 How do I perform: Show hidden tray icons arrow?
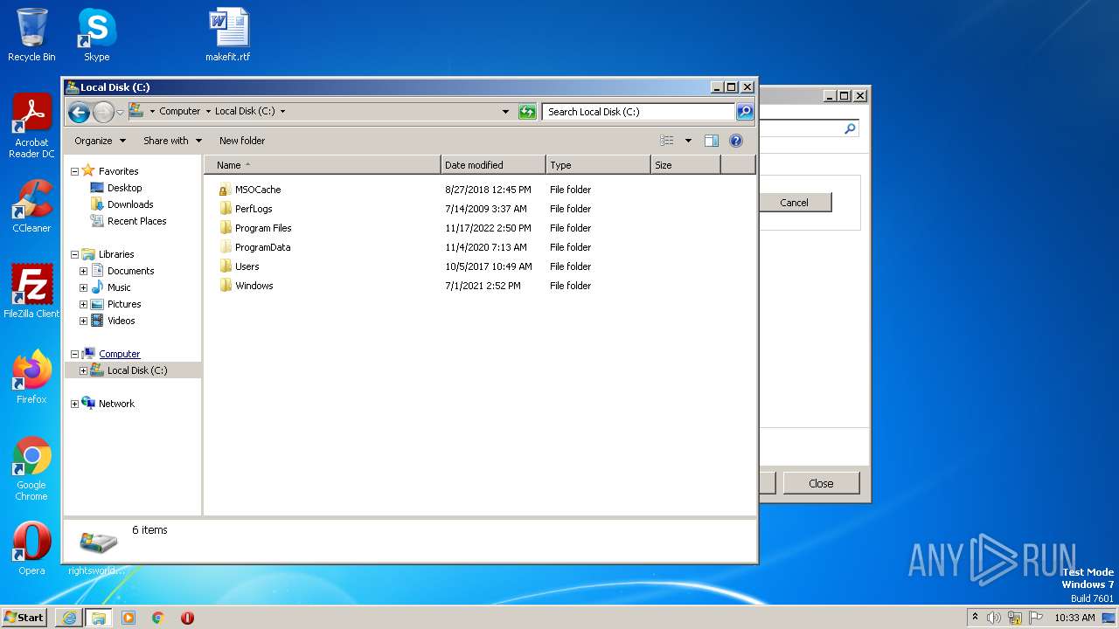pos(975,618)
